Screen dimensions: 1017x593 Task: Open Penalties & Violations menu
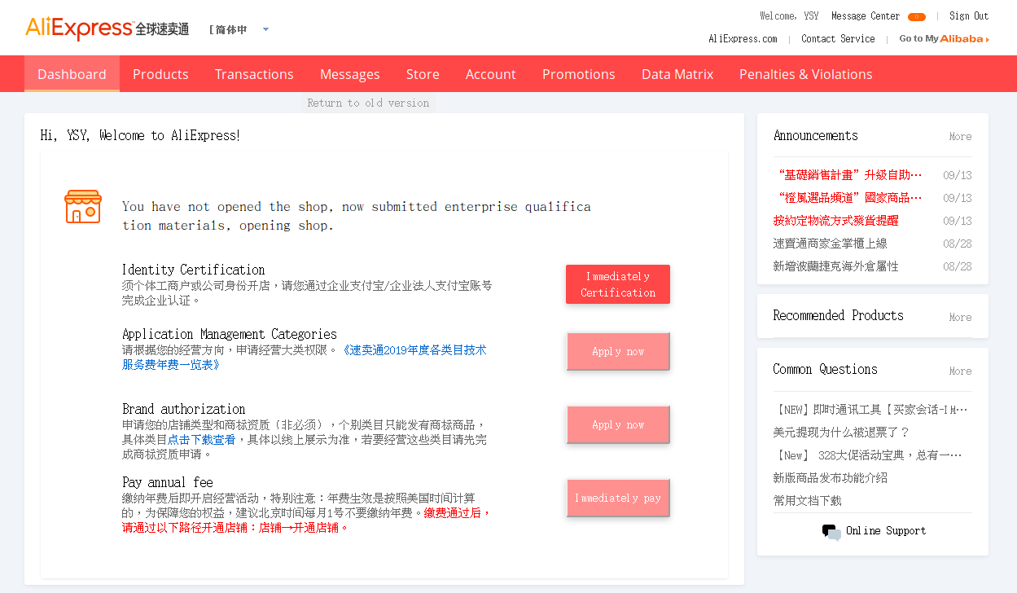point(805,74)
